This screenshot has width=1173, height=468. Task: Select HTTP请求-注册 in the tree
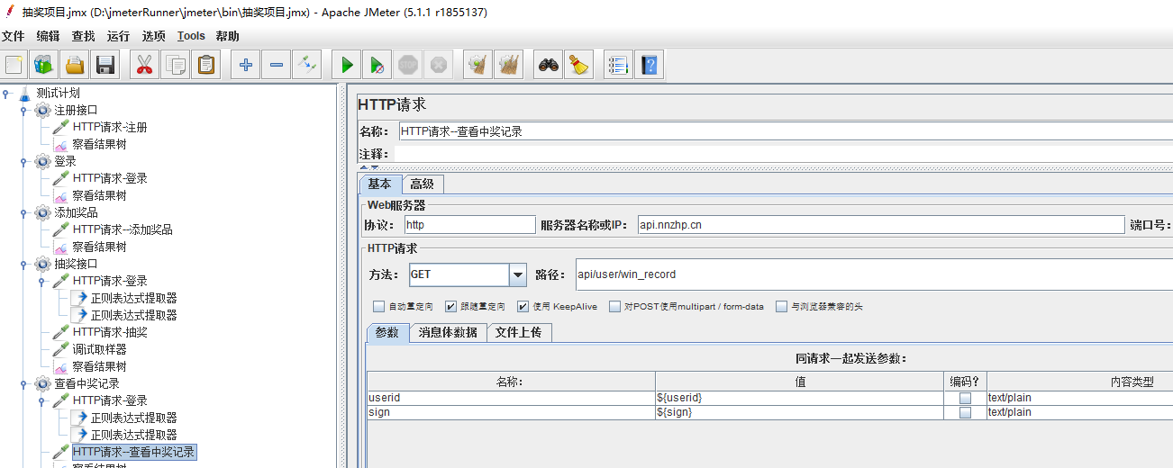110,128
